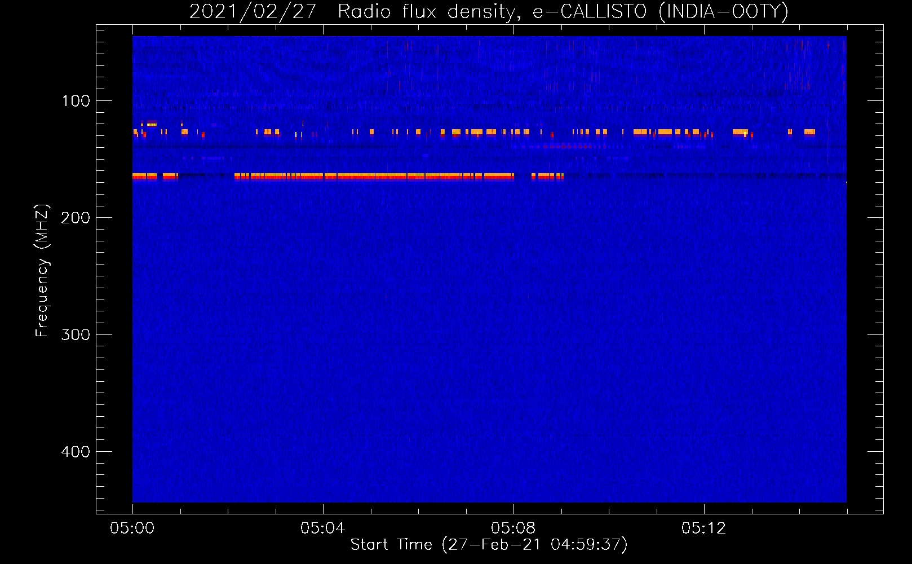Screen dimensions: 912x564
Task: Click the '05:00' time tick label
Action: pos(132,528)
